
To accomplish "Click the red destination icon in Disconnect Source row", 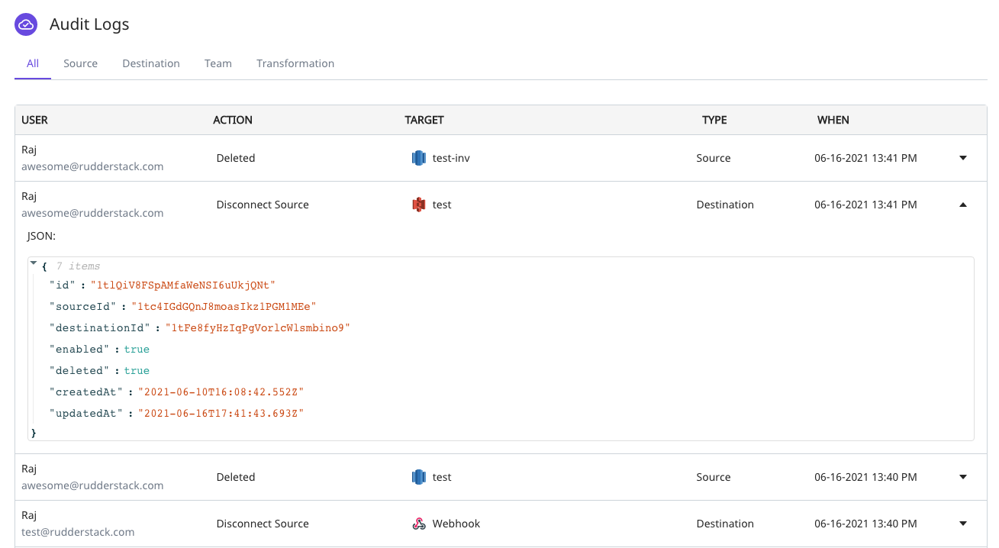I will pyautogui.click(x=418, y=204).
